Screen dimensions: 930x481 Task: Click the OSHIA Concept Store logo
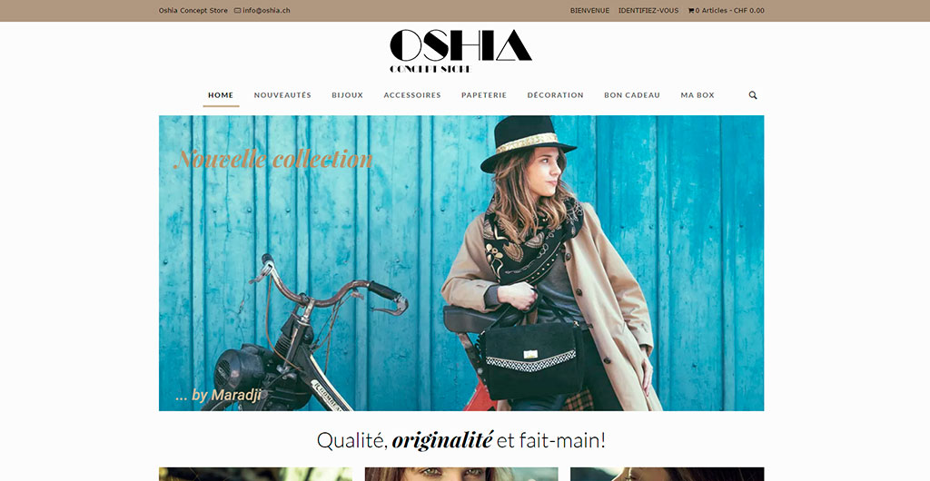tap(460, 52)
